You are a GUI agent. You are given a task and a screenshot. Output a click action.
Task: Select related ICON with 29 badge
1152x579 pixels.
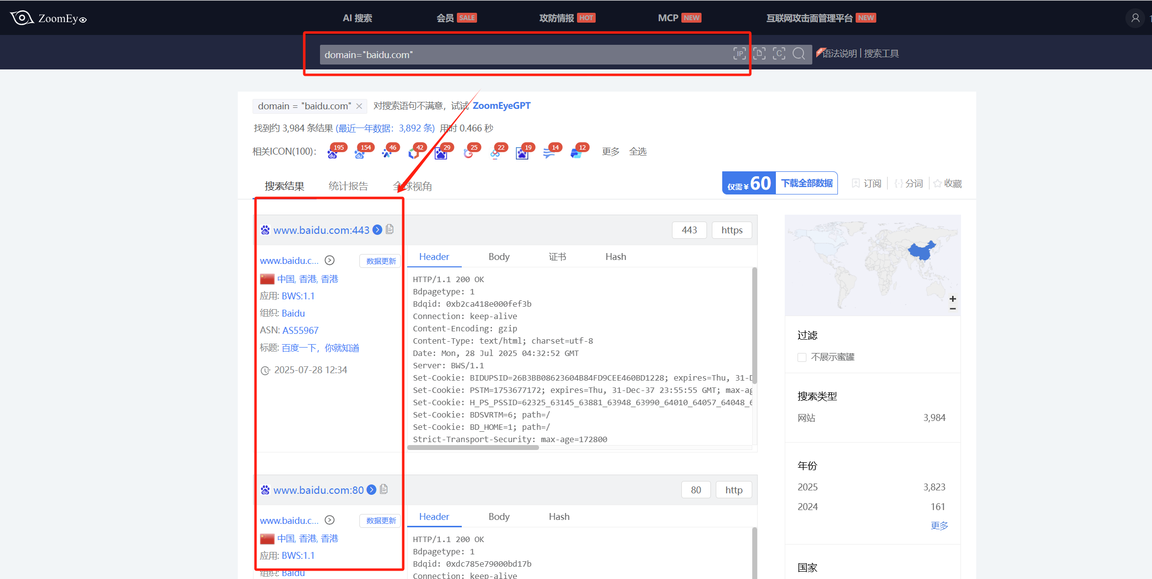point(441,154)
